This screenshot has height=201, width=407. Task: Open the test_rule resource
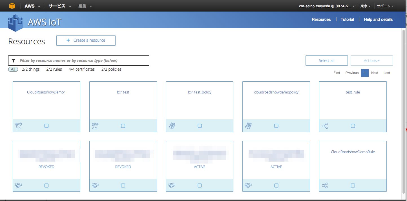pyautogui.click(x=353, y=92)
